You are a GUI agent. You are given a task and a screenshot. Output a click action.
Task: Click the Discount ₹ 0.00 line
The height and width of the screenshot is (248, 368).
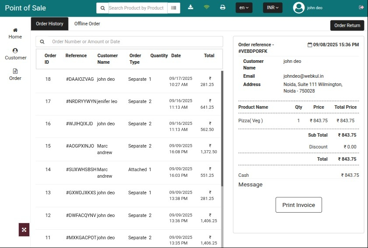[333, 147]
